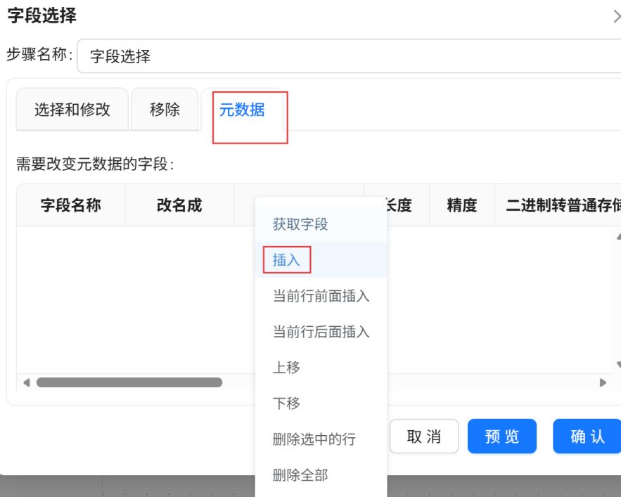
Task: Click the 字段名称 column header
Action: pyautogui.click(x=71, y=205)
